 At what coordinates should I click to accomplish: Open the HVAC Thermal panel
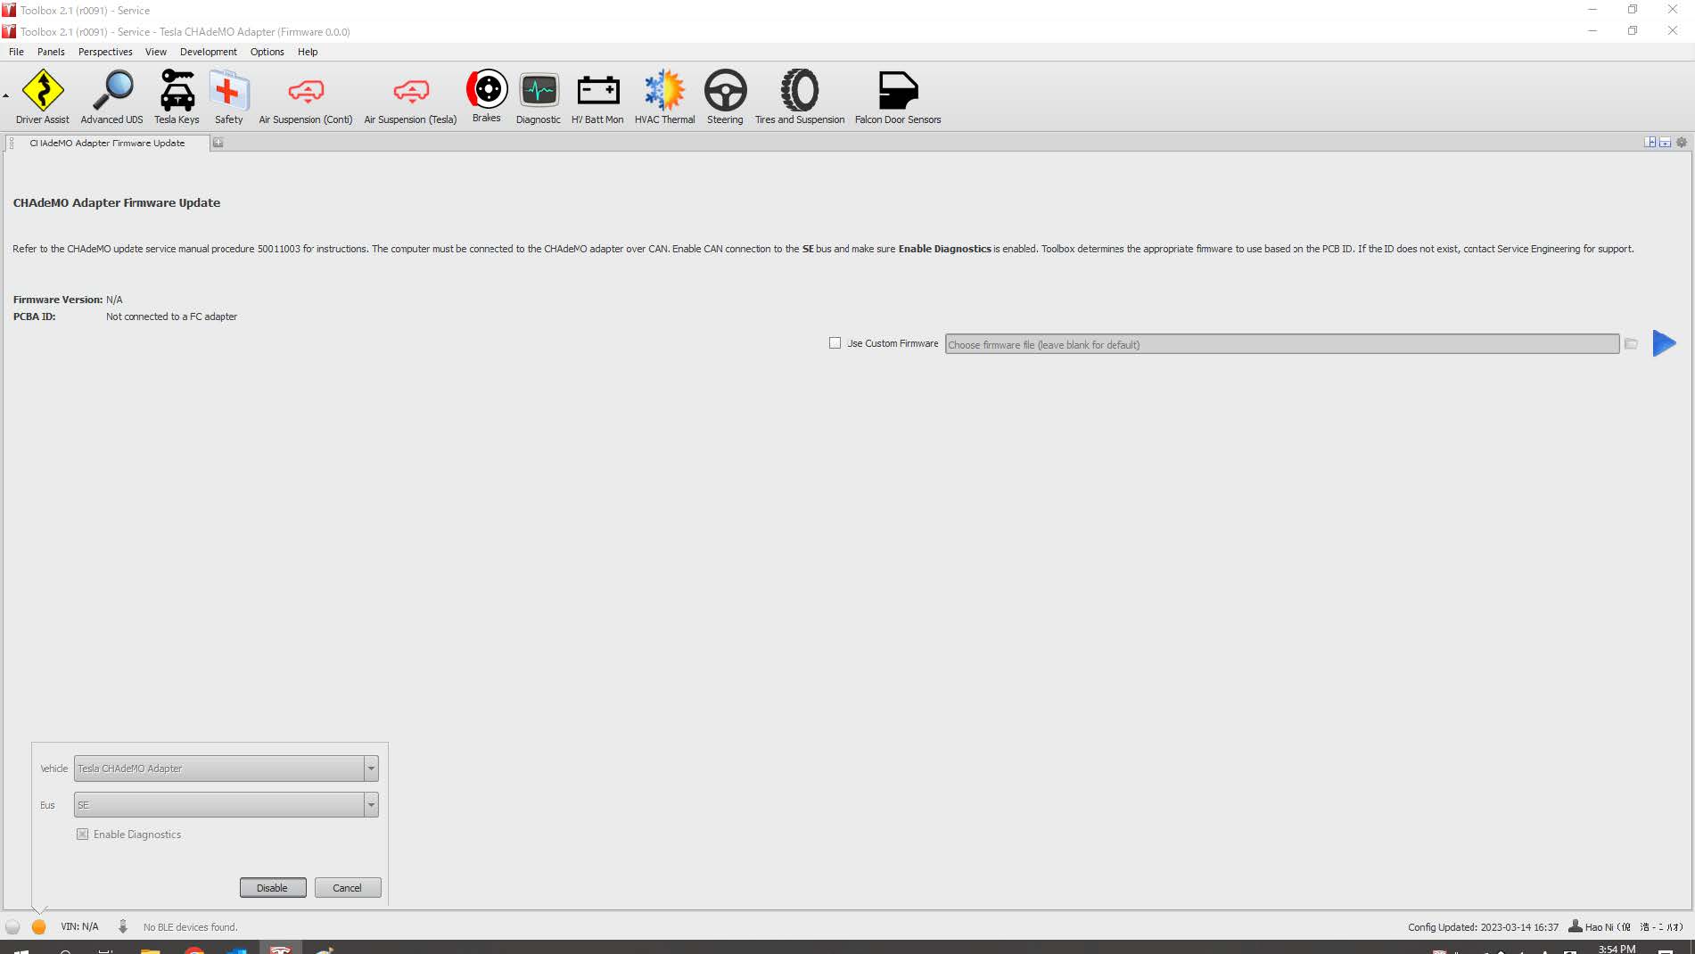(664, 96)
